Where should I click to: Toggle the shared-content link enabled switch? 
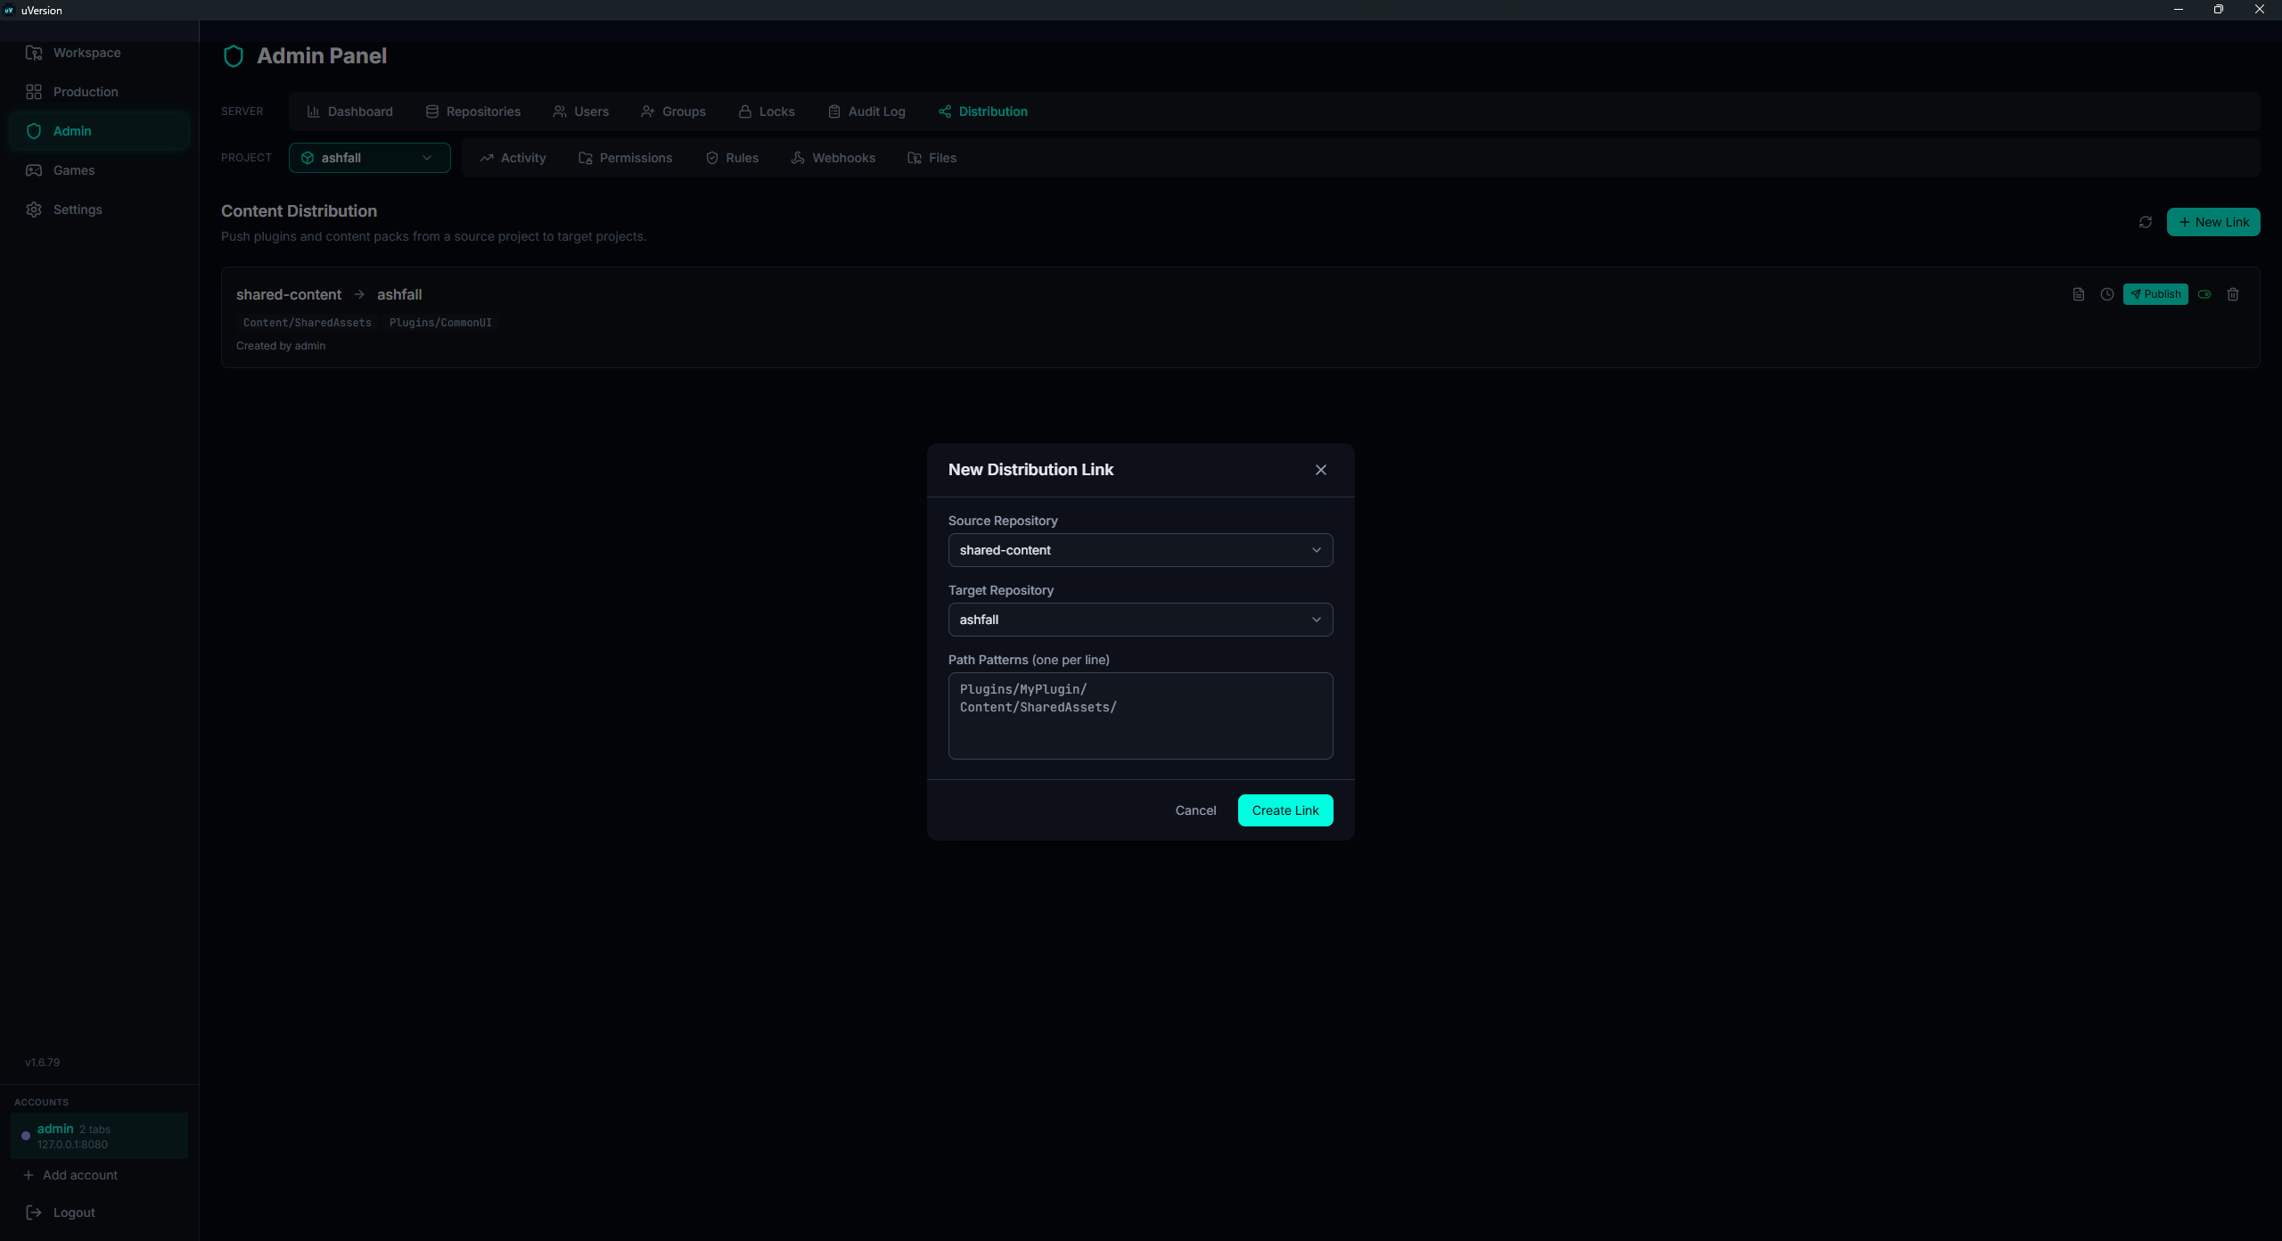click(x=2204, y=294)
